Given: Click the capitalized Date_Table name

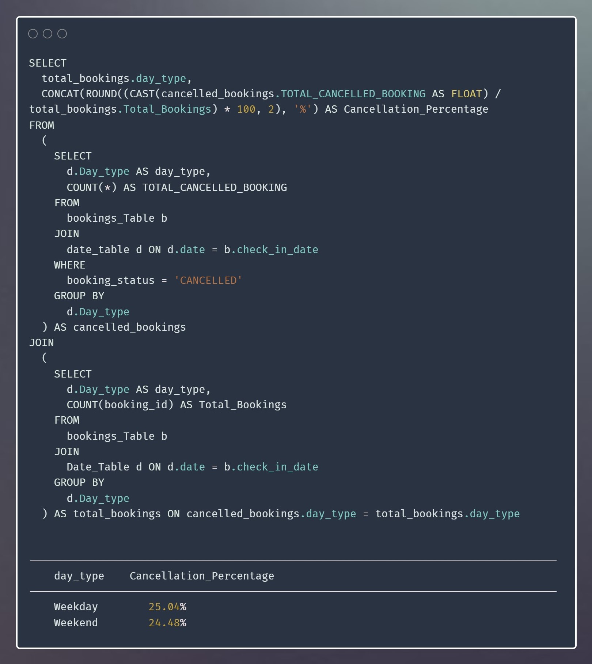Looking at the screenshot, I should pyautogui.click(x=98, y=467).
